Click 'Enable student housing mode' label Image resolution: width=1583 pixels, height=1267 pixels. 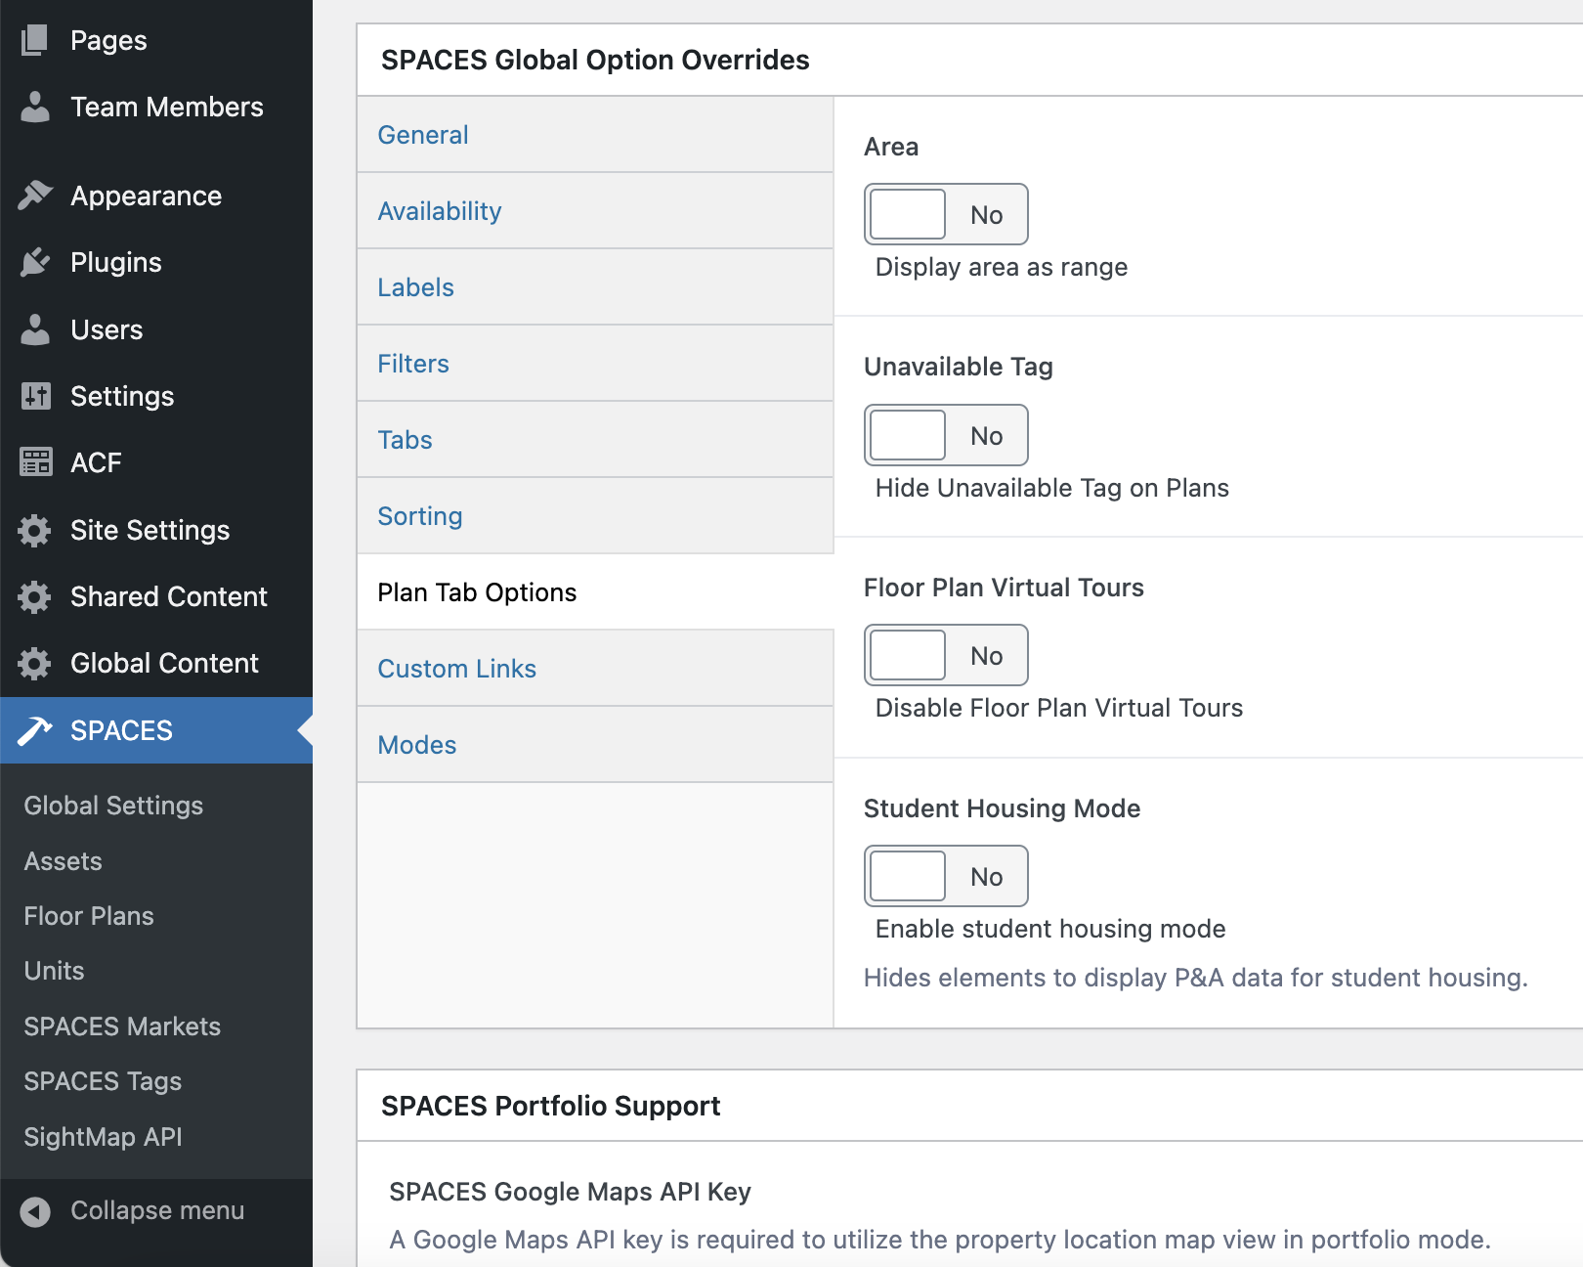pos(1050,929)
